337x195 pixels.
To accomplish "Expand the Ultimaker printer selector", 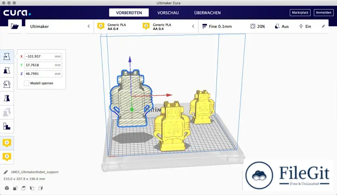I will pos(60,27).
